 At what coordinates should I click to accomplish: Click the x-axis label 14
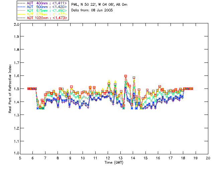133,158
